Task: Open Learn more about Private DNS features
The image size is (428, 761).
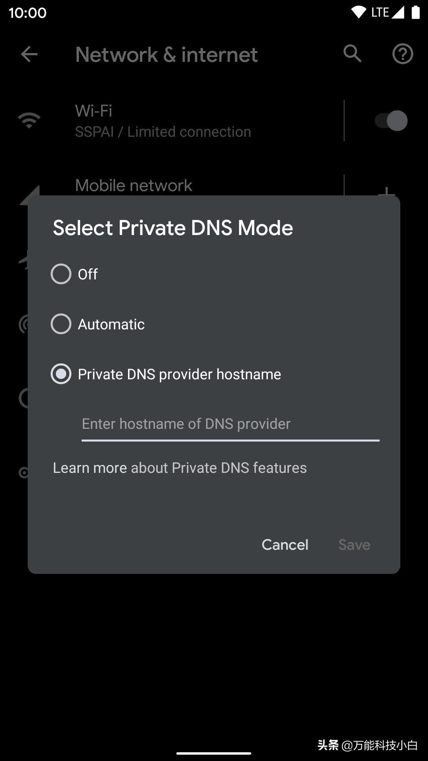Action: (x=180, y=468)
